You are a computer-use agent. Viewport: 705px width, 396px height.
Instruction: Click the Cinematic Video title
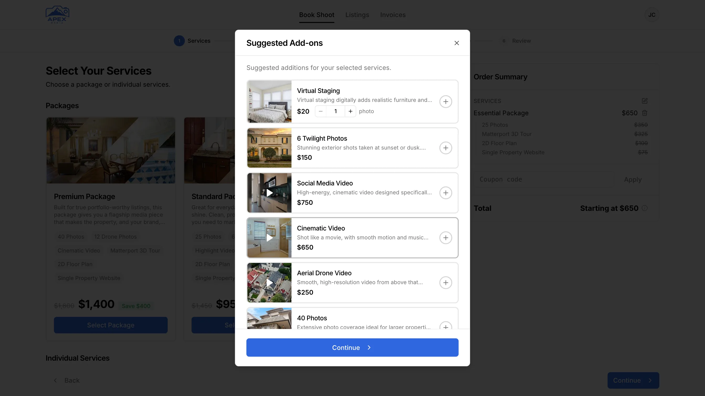(x=321, y=228)
